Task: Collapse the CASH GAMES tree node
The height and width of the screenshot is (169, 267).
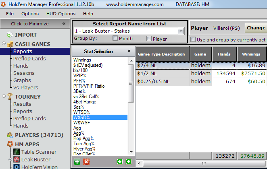Action: (x=4, y=43)
